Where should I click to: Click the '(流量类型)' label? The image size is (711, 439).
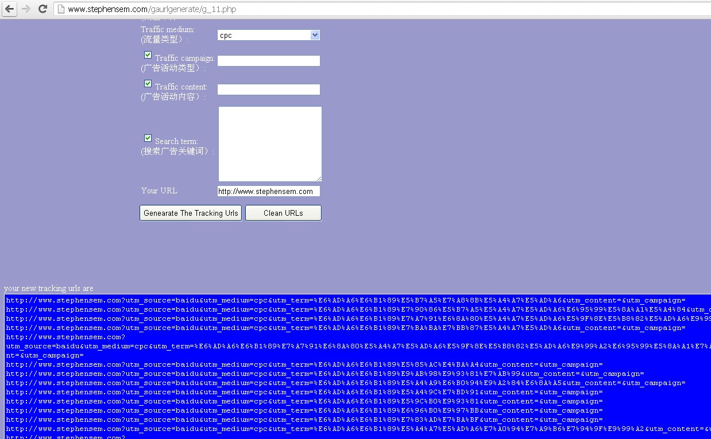coord(165,40)
